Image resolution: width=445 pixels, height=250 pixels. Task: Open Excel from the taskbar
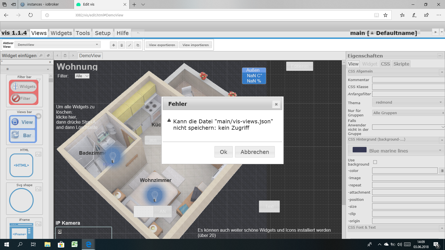point(75,244)
